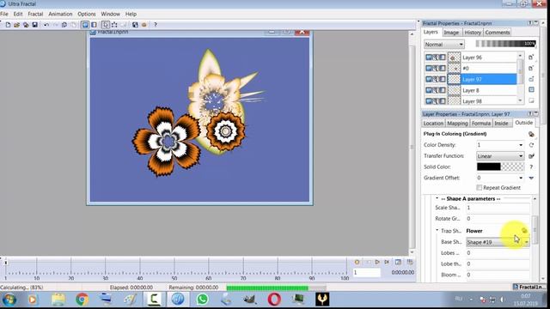Step to next frame in timeline controls
The image size is (550, 309).
[387, 262]
